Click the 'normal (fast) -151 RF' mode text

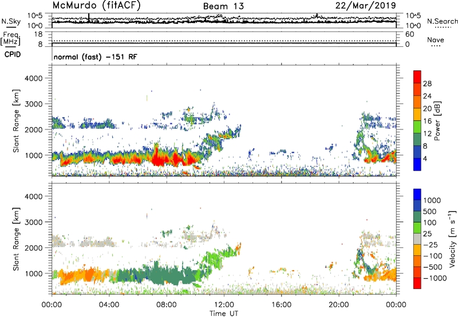click(95, 57)
